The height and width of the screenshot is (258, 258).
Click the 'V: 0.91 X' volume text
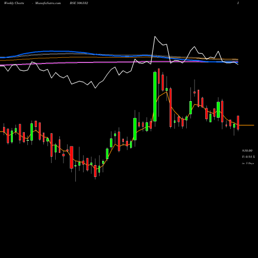click(x=248, y=157)
